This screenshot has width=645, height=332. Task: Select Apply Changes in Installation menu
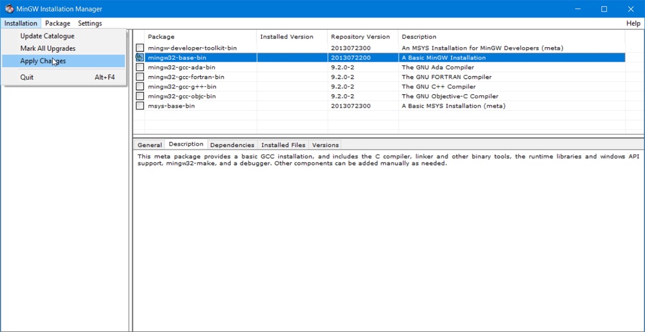pyautogui.click(x=64, y=61)
